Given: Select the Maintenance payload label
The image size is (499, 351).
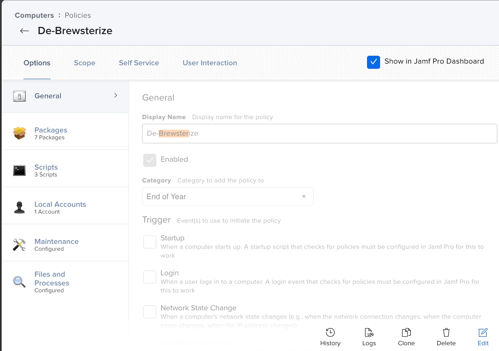Looking at the screenshot, I should 56,241.
